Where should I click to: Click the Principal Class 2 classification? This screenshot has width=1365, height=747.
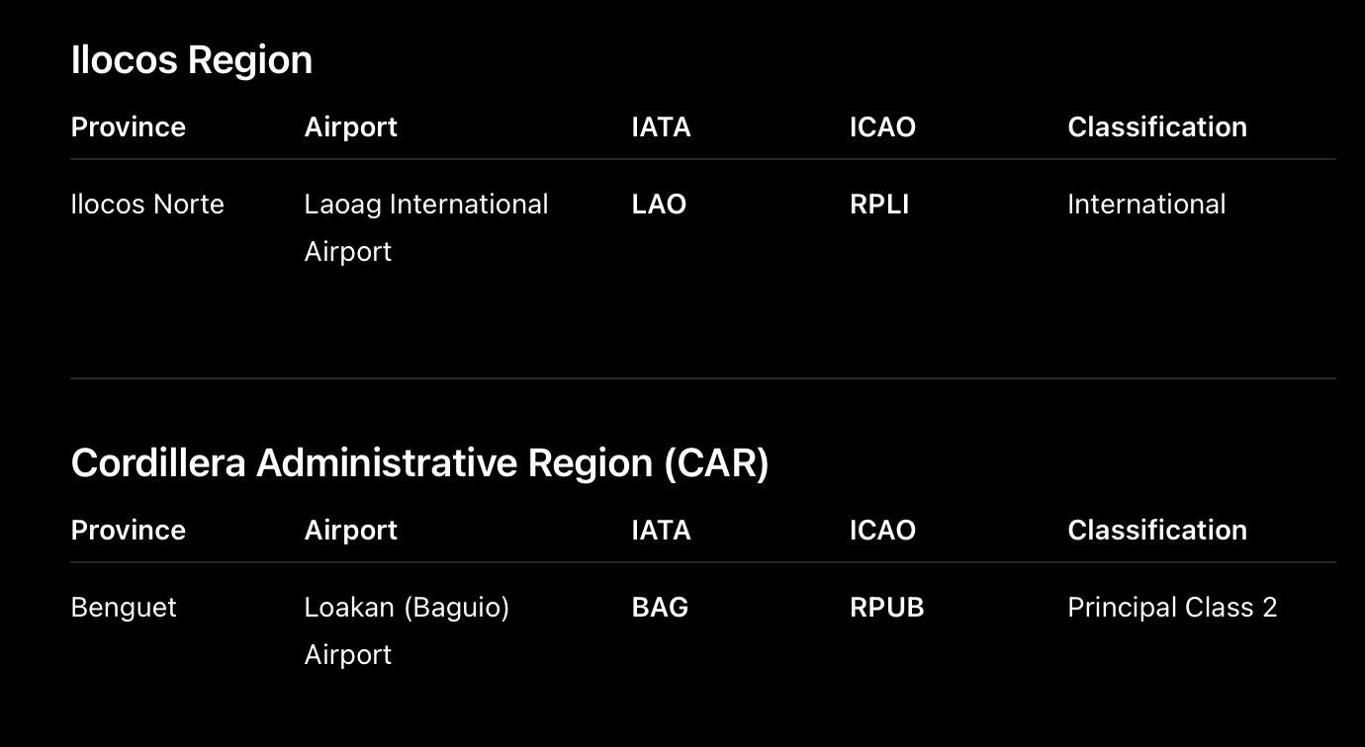coord(1172,608)
